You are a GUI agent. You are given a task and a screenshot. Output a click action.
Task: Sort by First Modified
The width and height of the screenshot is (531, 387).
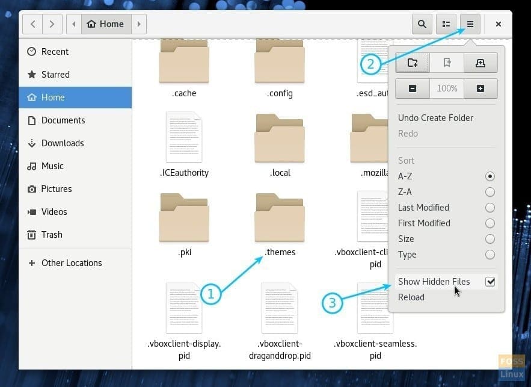446,223
